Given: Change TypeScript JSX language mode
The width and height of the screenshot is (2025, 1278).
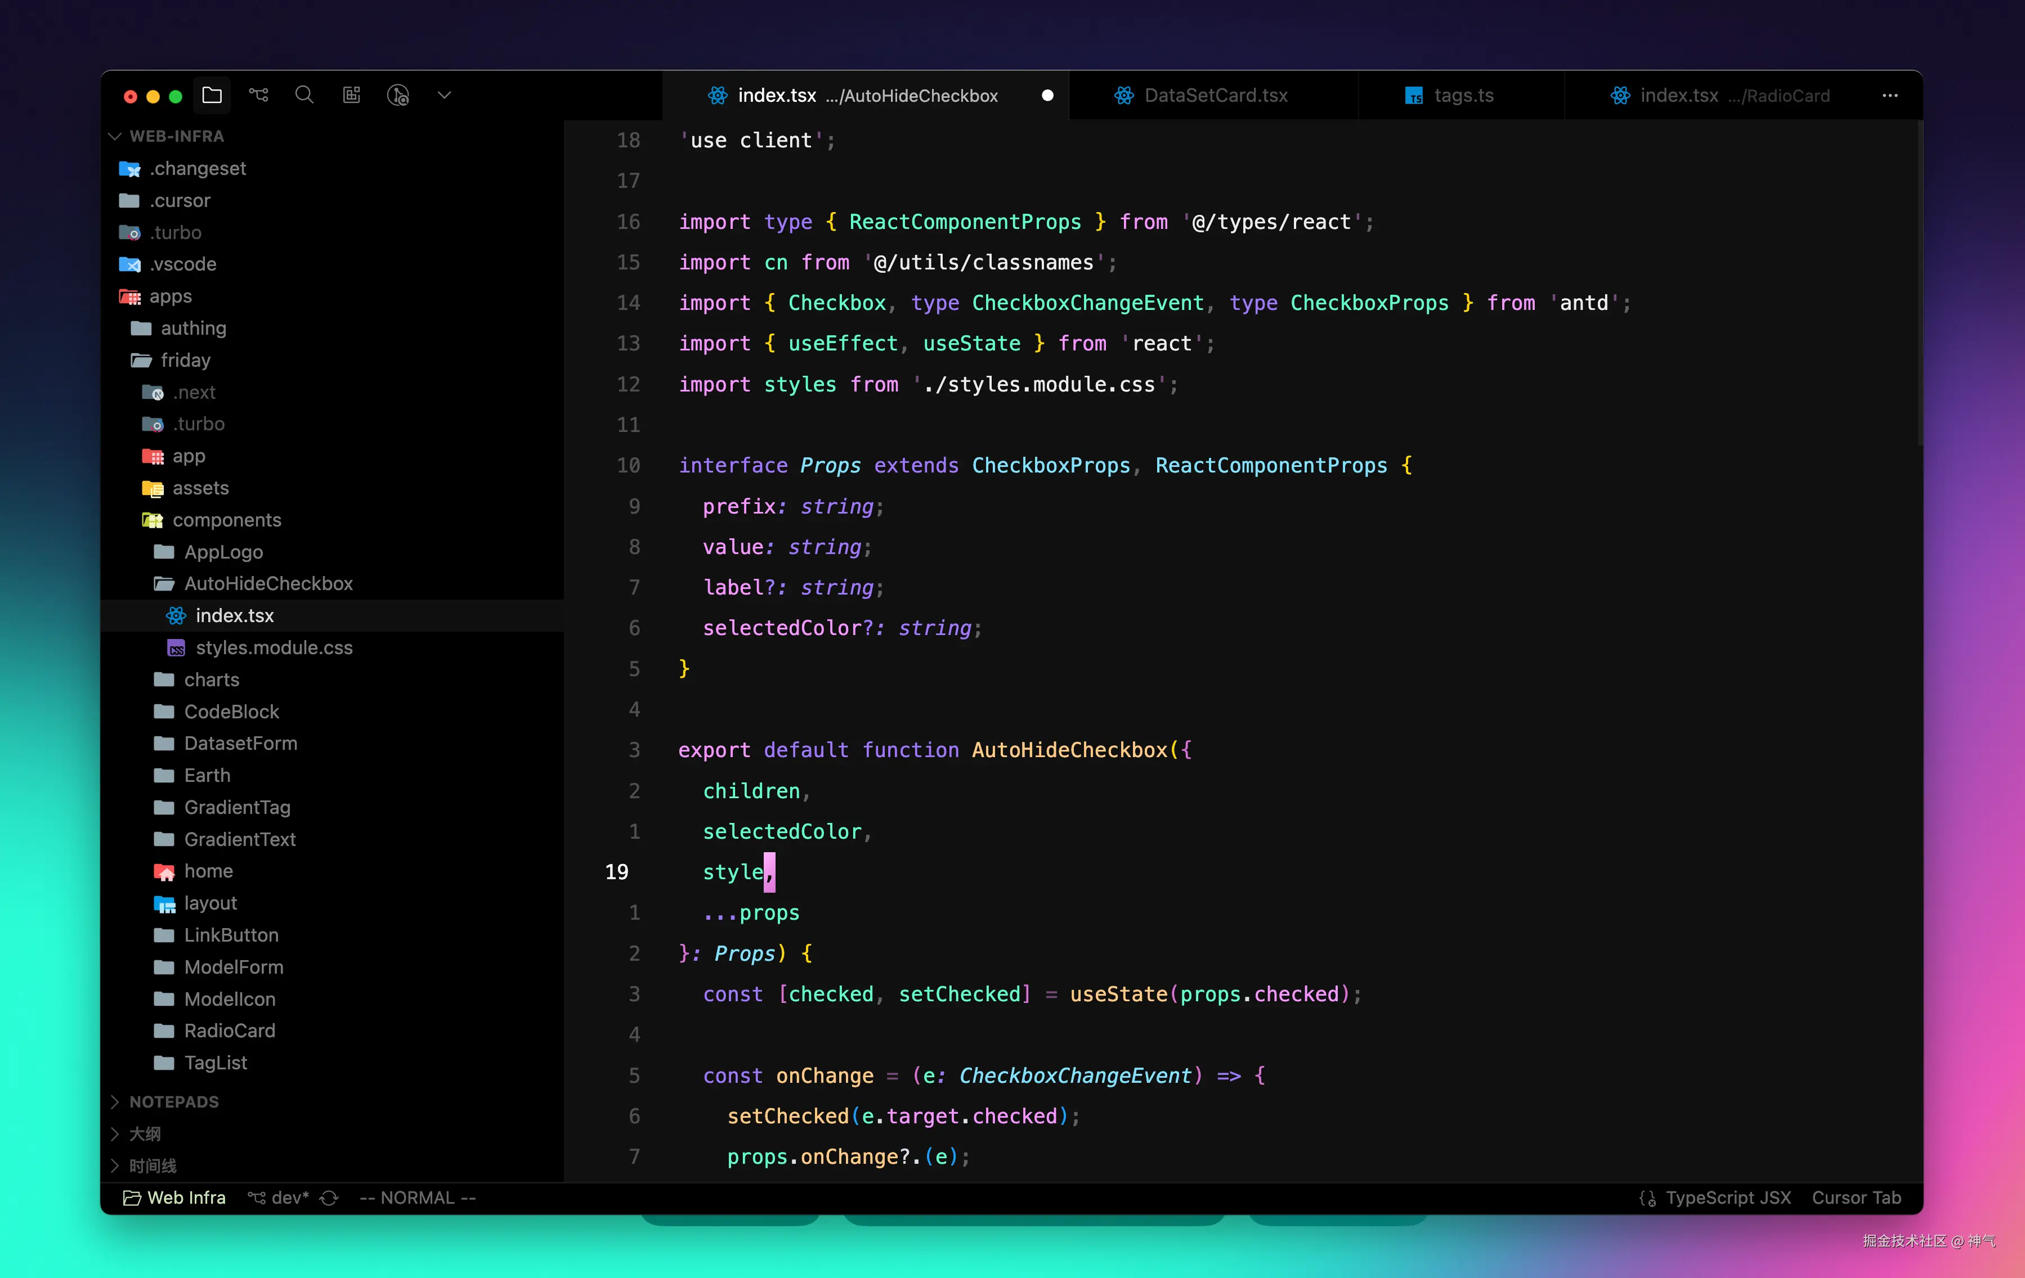Looking at the screenshot, I should coord(1728,1198).
